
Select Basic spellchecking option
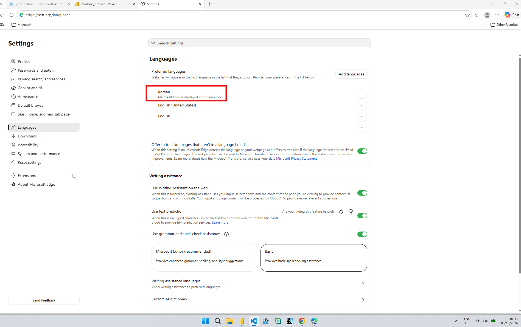tap(314, 258)
